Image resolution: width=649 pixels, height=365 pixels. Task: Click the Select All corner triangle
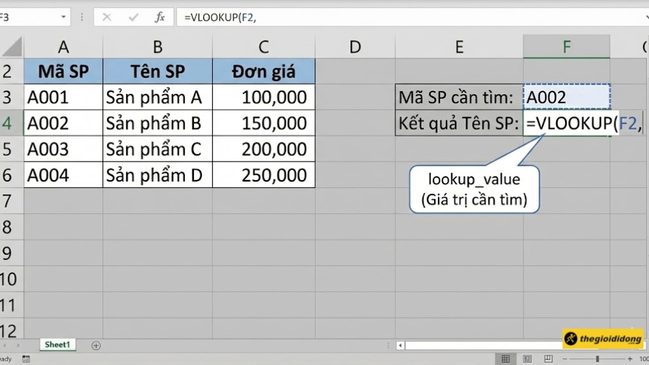[12, 46]
